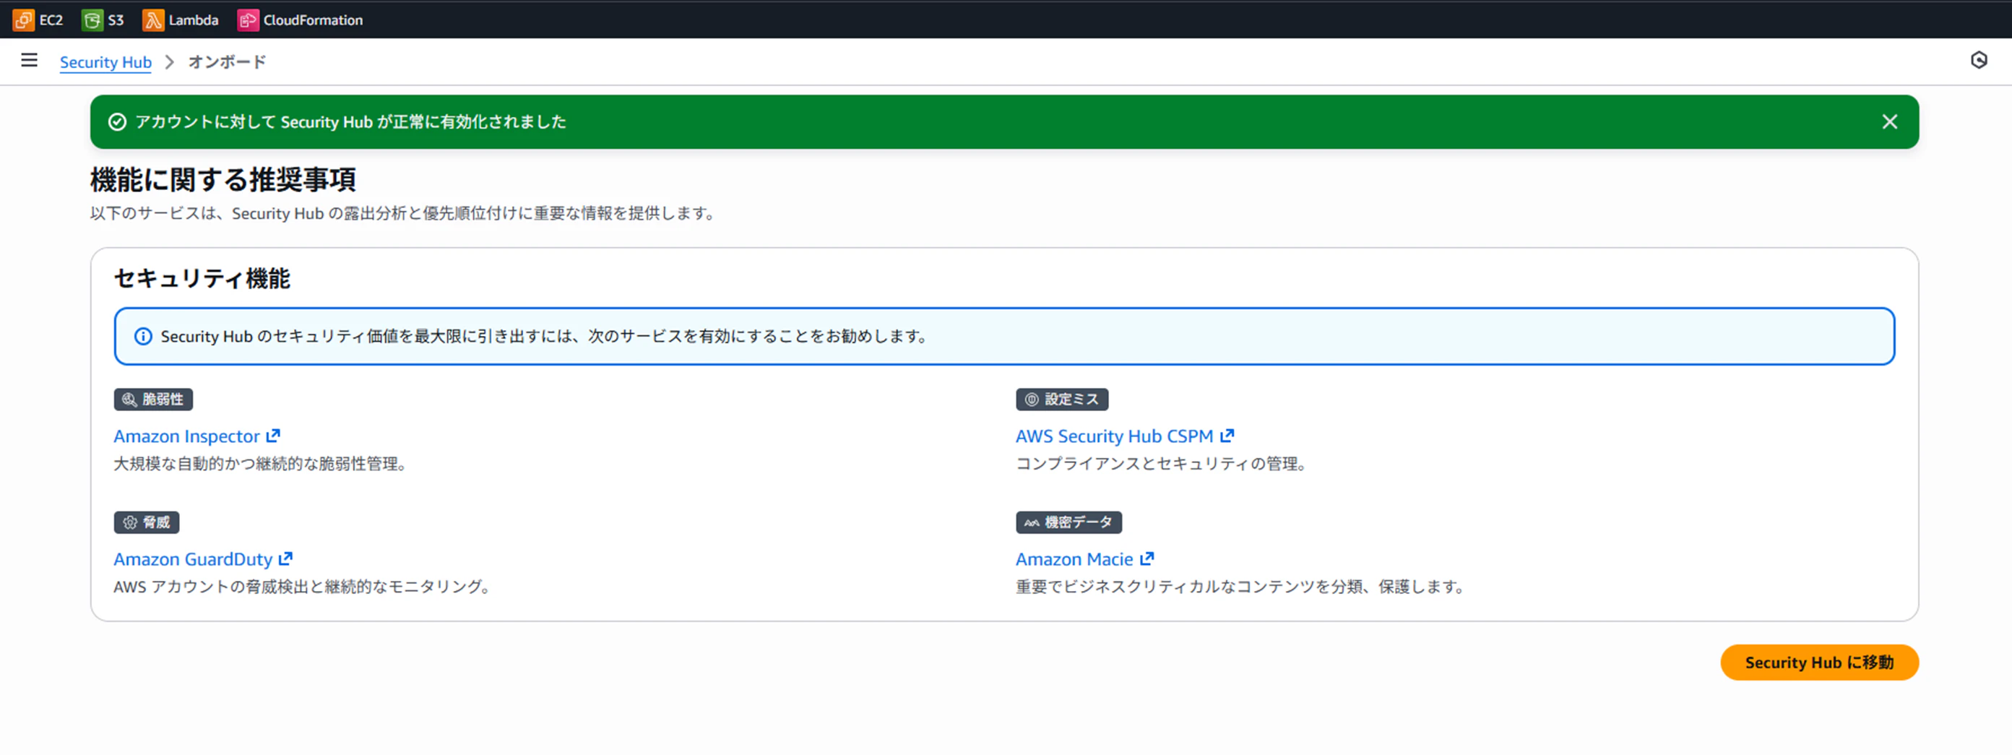Click the hexagon icon at top right

(1979, 60)
